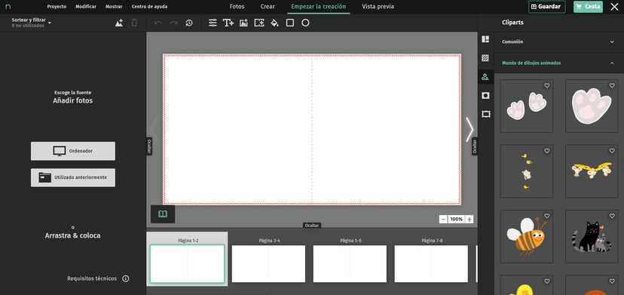Image resolution: width=624 pixels, height=295 pixels.
Task: Close the editor with X
Action: [x=614, y=6]
